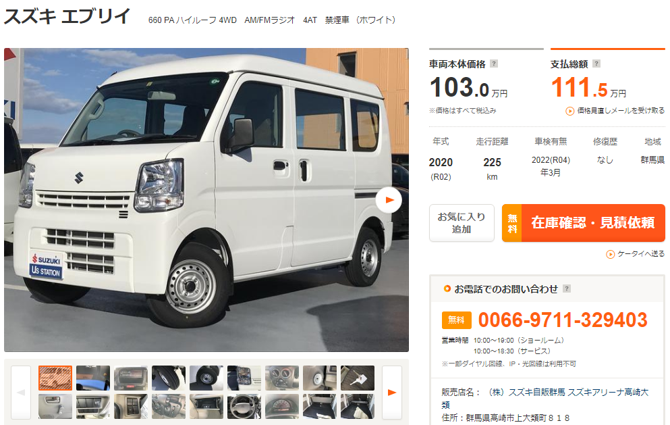
Task: Click the help icon beside 支払総額
Action: [x=596, y=64]
